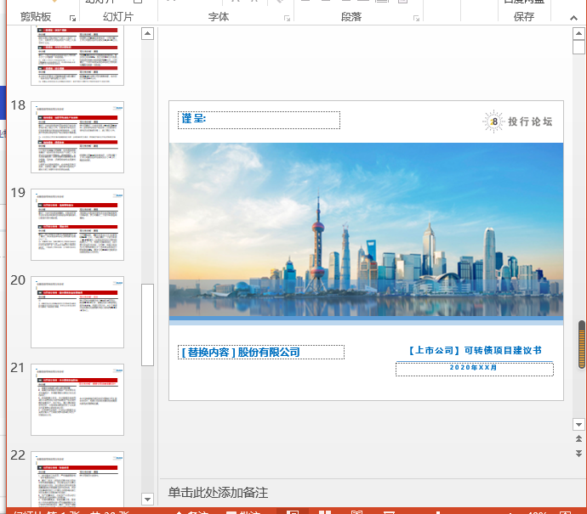Image resolution: width=587 pixels, height=514 pixels.
Task: Click the 可转债项目建议书 title text
Action: tap(474, 350)
